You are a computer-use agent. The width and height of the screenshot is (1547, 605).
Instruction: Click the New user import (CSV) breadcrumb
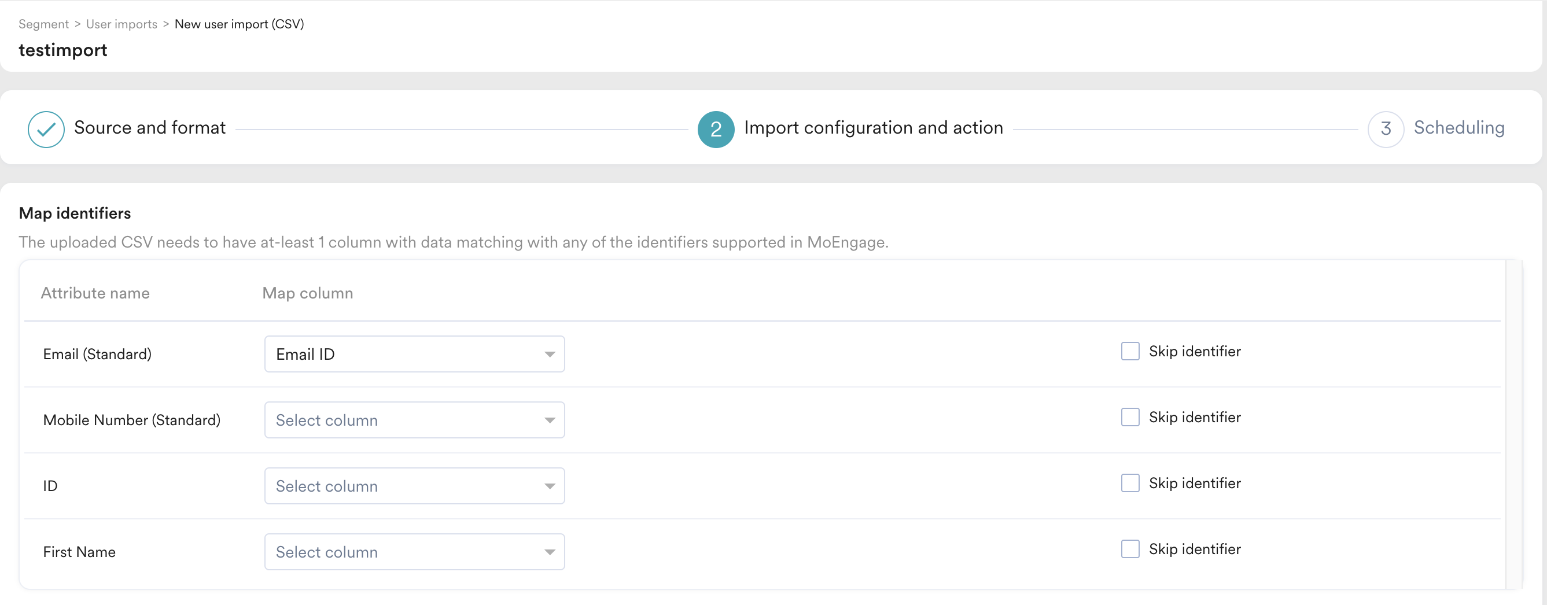point(239,24)
